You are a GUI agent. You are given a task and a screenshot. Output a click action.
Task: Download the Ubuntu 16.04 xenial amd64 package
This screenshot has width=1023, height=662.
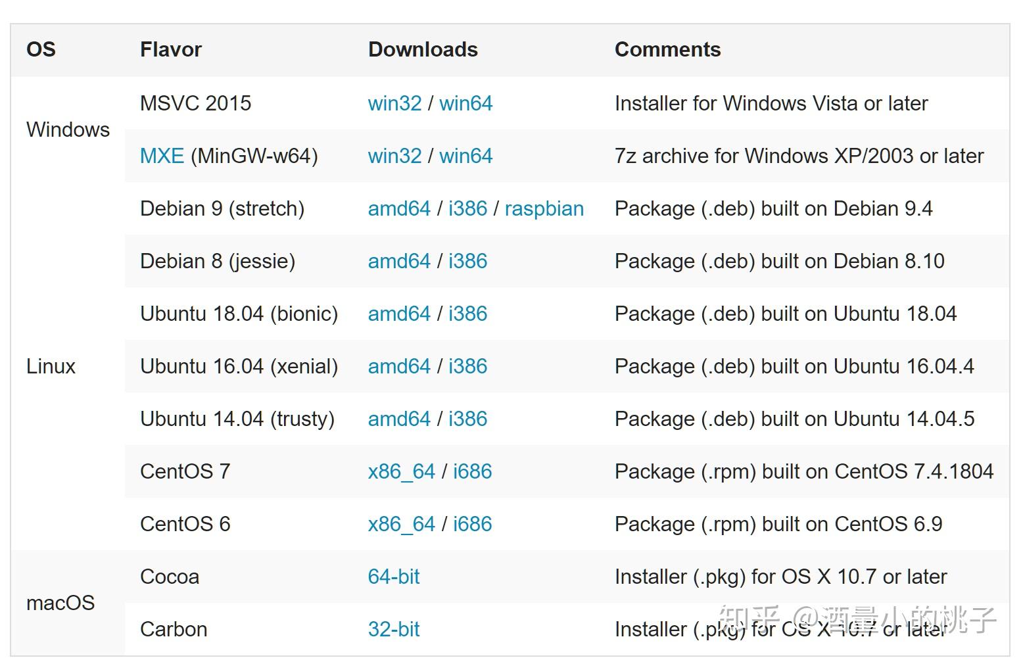399,366
